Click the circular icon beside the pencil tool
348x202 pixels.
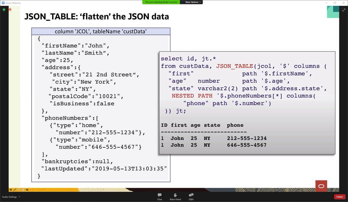click(19, 190)
